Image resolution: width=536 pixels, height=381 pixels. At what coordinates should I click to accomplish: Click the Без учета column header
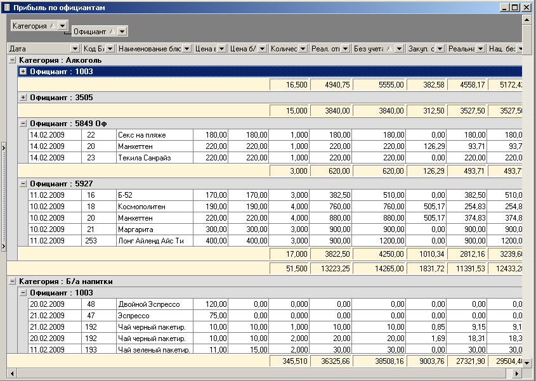click(373, 49)
